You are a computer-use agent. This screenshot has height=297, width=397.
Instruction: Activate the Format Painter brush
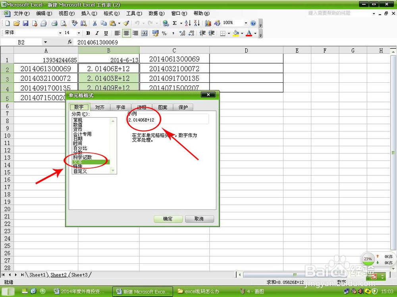(126, 23)
